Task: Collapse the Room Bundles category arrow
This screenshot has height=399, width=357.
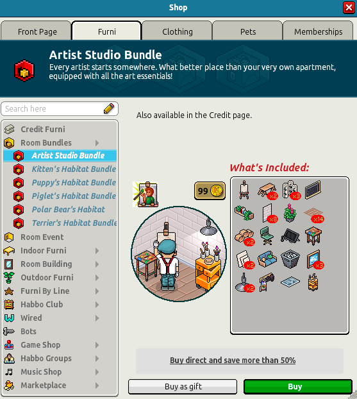Action: [x=97, y=143]
